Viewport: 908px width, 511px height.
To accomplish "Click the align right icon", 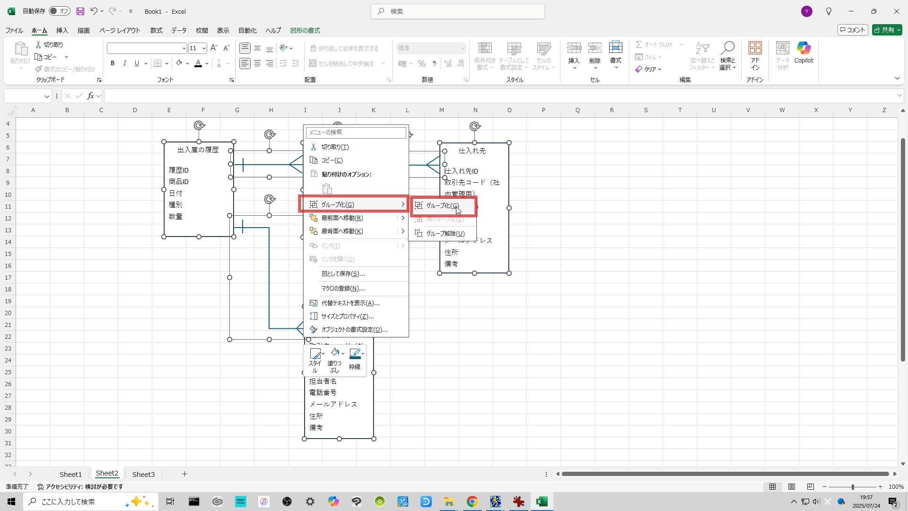I will (270, 63).
